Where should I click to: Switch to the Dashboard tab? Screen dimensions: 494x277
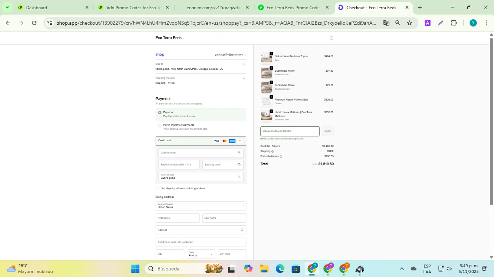(53, 7)
